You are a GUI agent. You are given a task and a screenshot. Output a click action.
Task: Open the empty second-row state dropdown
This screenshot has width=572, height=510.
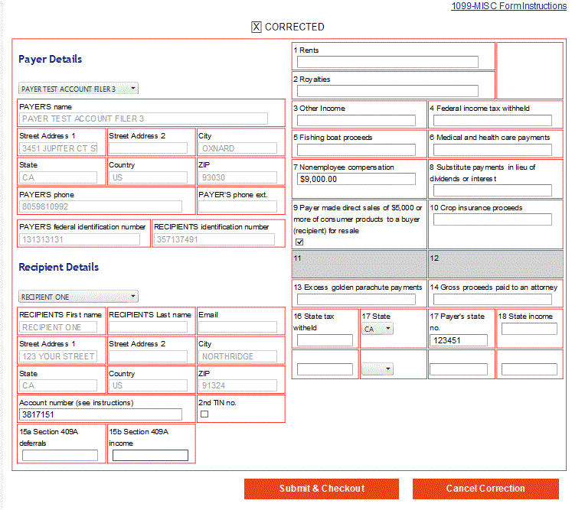click(378, 369)
